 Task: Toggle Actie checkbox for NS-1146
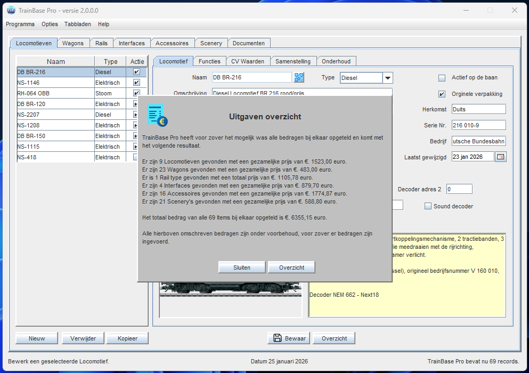(x=136, y=83)
